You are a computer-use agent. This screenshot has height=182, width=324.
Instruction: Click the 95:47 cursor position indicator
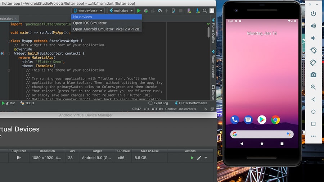136,109
